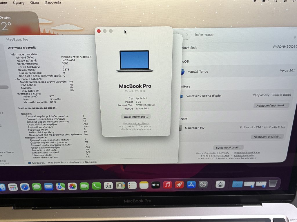Open Messages app in Dock
Image resolution: width=297 pixels, height=222 pixels.
pos(37,187)
